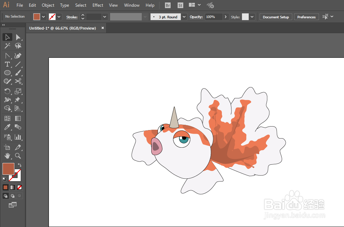The width and height of the screenshot is (344, 227).
Task: Select the Ellipse tool
Action: pos(7,73)
